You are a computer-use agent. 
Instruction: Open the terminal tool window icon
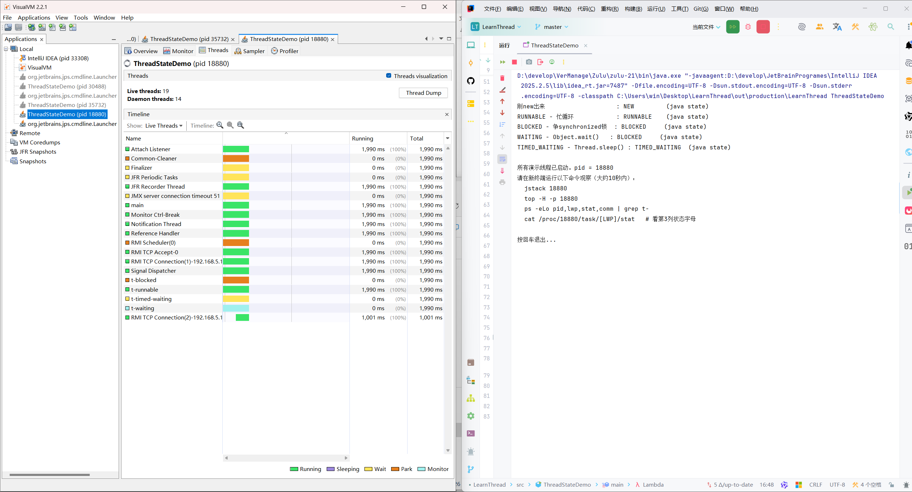[x=471, y=434]
